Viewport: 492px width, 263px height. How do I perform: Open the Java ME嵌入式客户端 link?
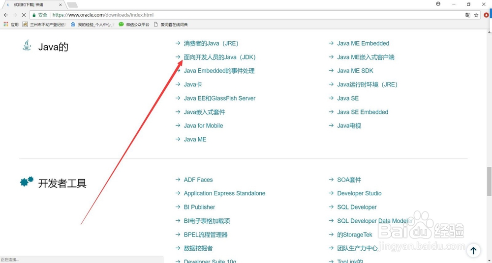[366, 57]
